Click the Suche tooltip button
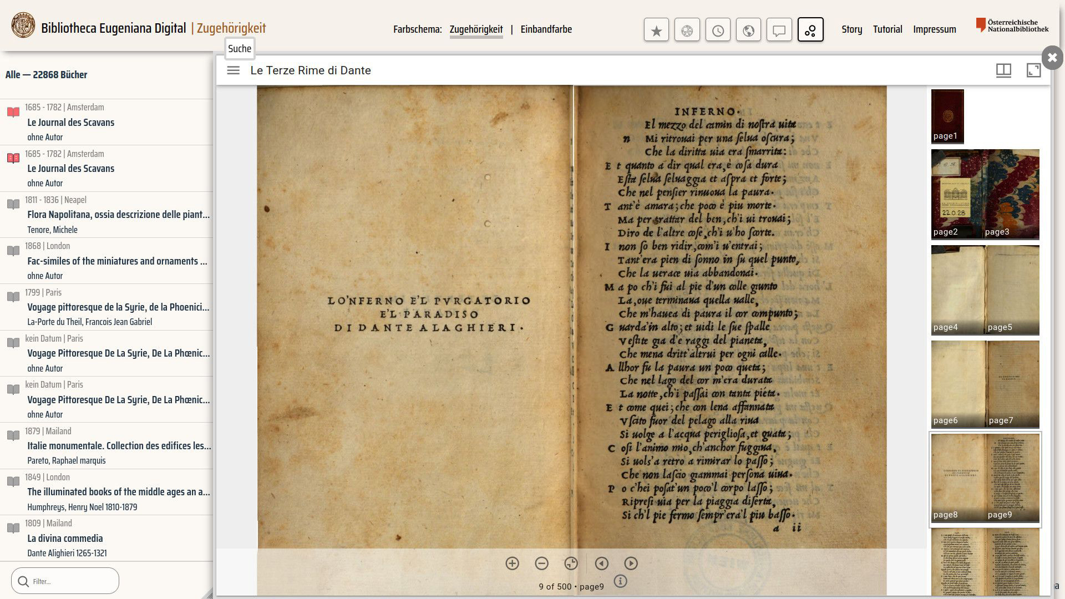1065x599 pixels. coord(240,49)
